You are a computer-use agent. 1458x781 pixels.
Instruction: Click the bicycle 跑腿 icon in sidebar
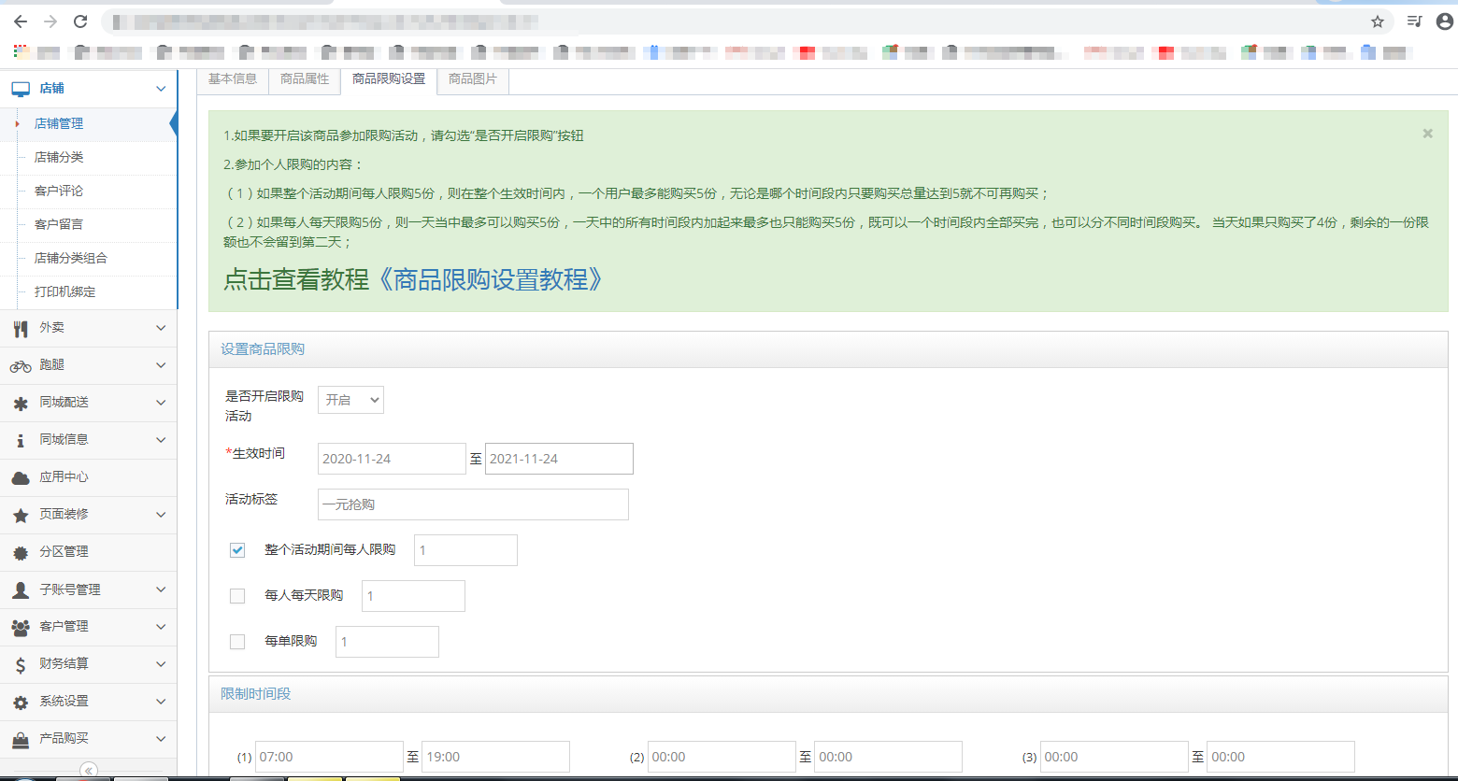tap(21, 365)
